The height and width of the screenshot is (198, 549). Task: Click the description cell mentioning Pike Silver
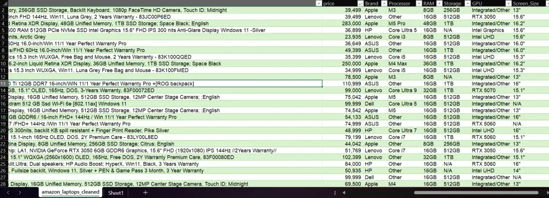165,130
